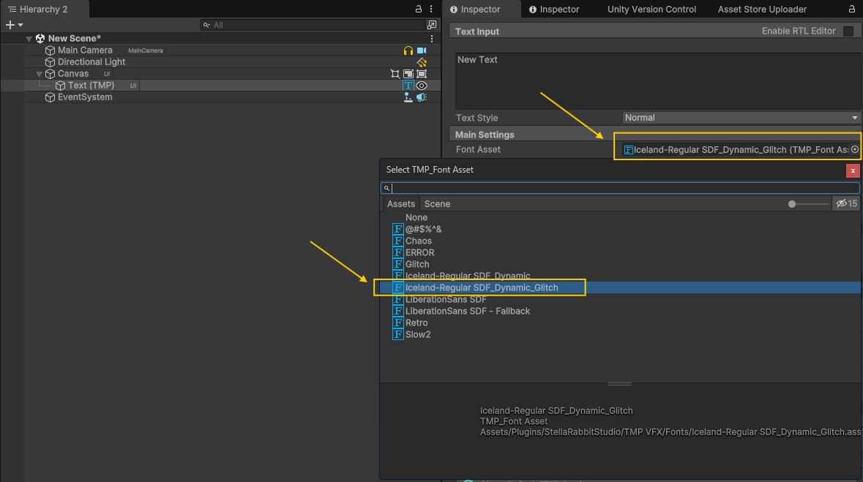Click the Canvas rect transform icon

click(x=395, y=74)
